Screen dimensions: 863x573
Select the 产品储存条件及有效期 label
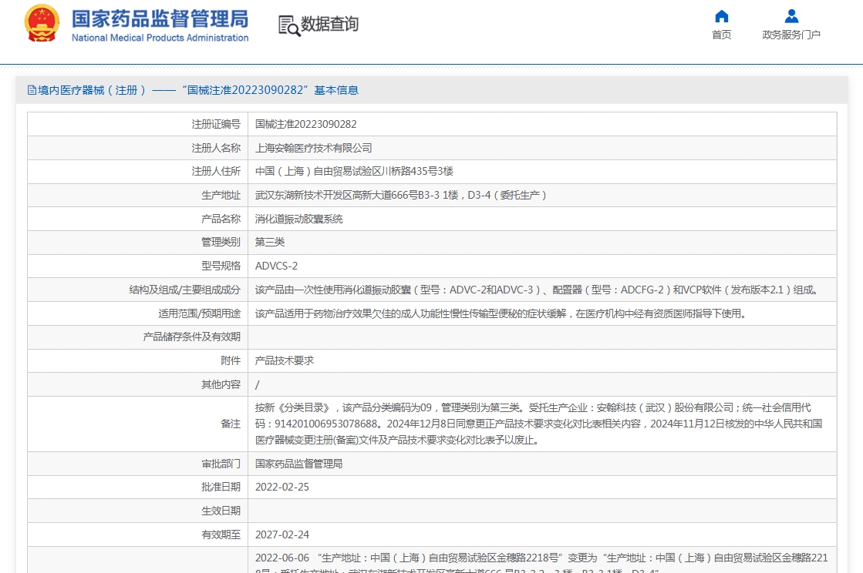[191, 337]
